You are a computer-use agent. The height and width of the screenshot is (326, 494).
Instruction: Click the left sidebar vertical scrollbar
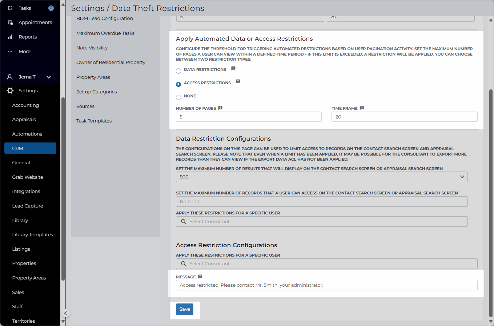coord(63,189)
